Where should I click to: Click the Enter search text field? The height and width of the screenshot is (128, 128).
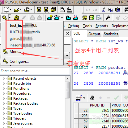pyautogui.click(x=35, y=71)
